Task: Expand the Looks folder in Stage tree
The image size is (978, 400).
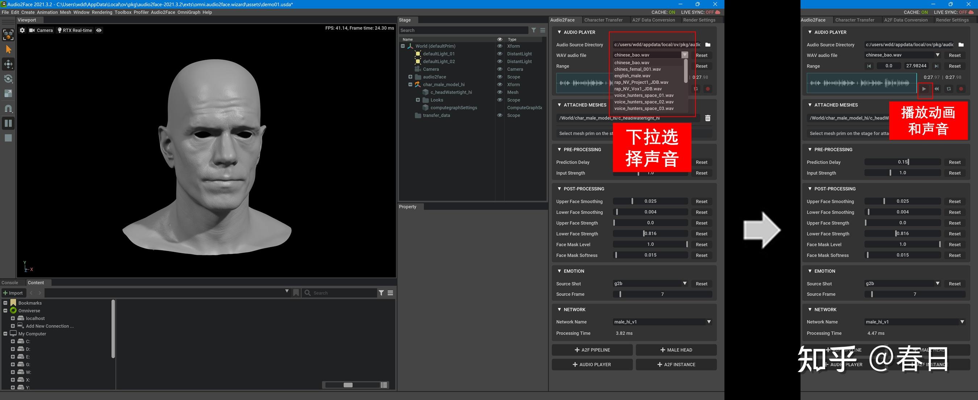Action: [418, 100]
